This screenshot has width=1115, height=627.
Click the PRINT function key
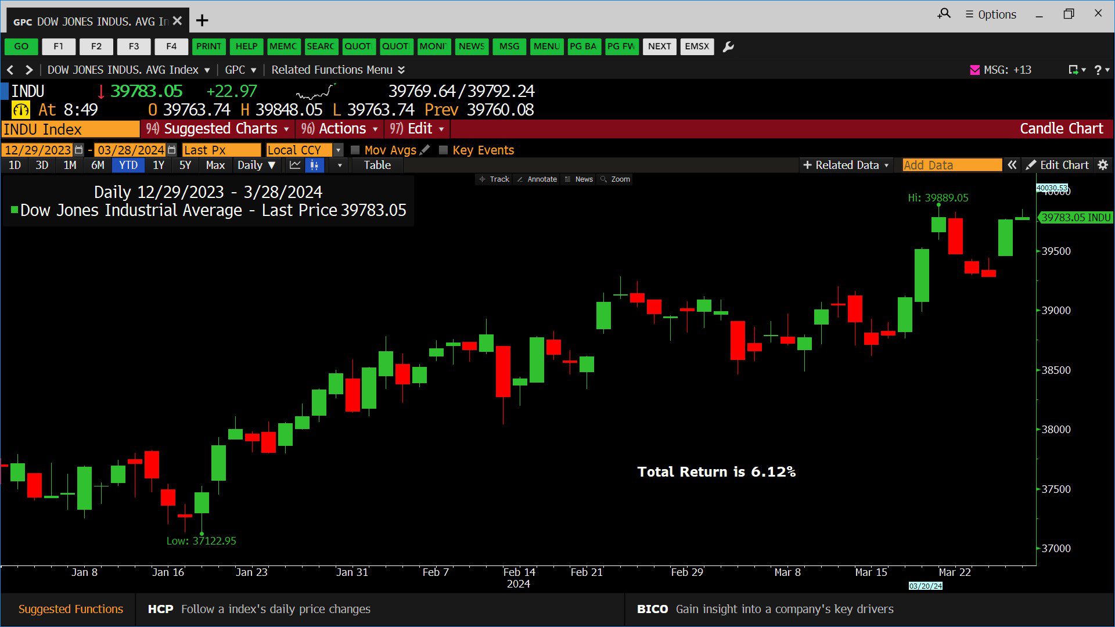tap(208, 46)
